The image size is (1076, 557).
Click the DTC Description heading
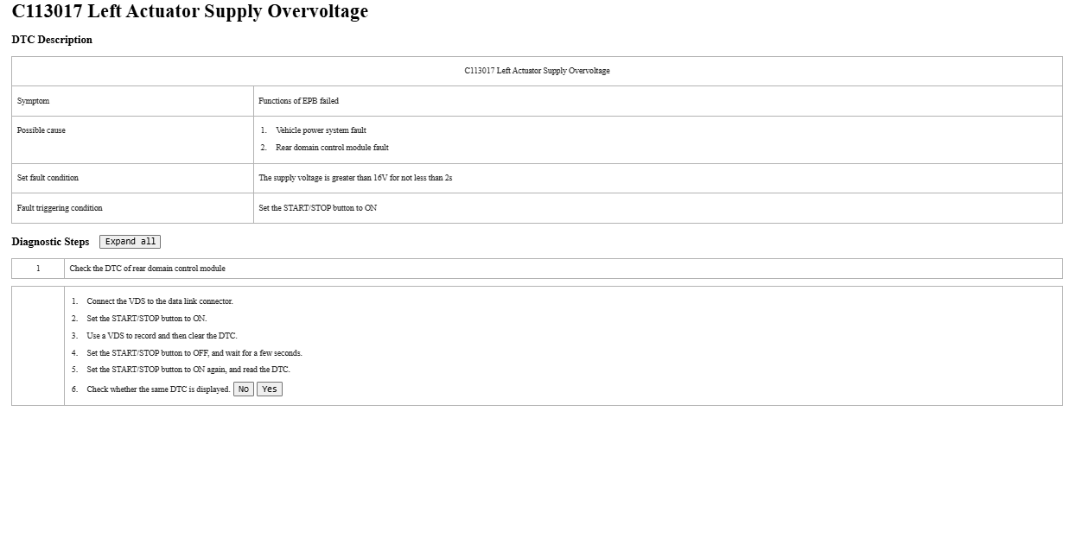pos(52,40)
